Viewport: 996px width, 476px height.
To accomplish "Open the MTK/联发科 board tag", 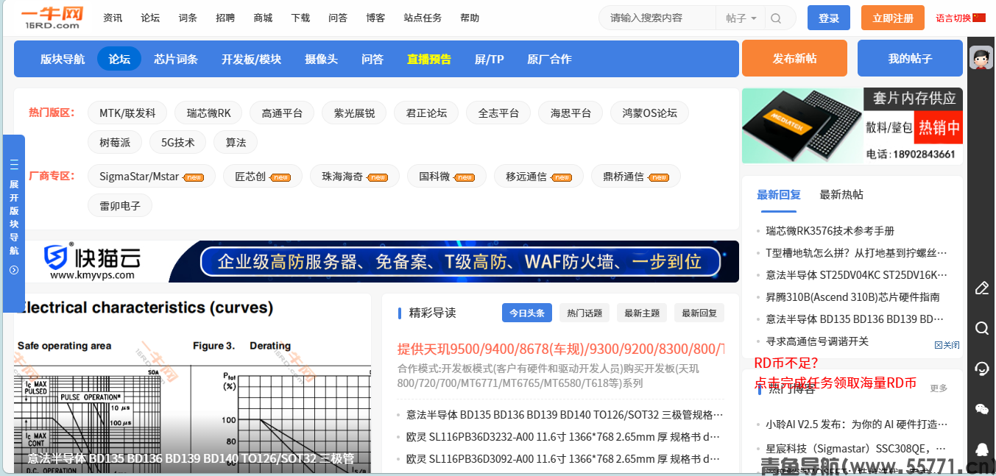I will click(127, 113).
